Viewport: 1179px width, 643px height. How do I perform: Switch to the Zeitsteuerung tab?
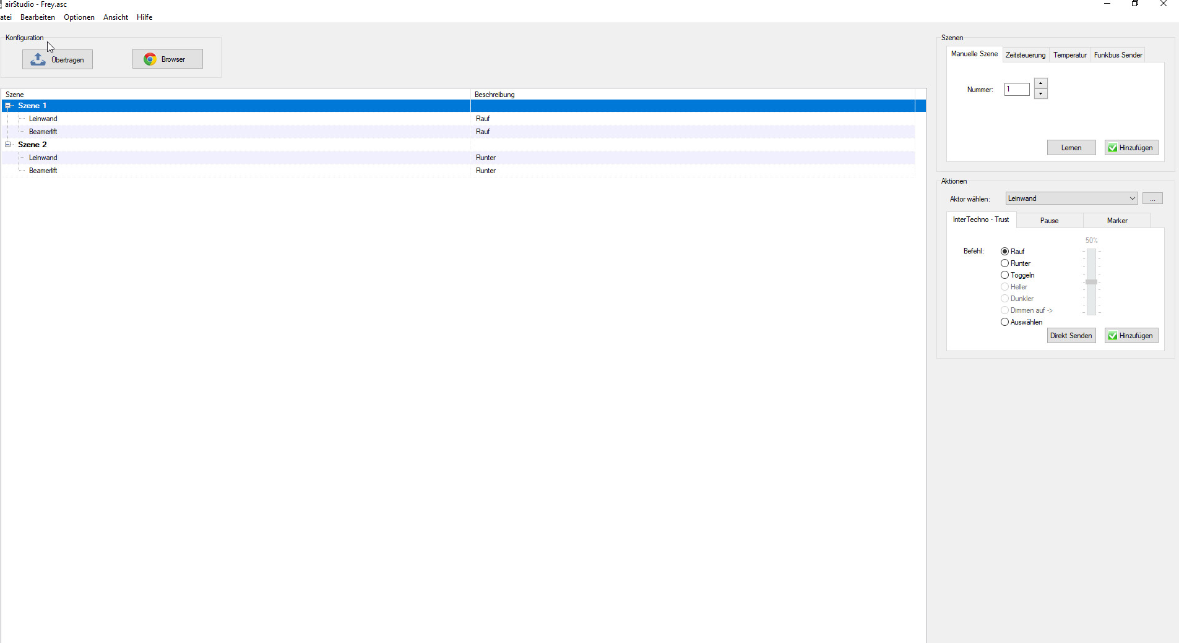1025,55
